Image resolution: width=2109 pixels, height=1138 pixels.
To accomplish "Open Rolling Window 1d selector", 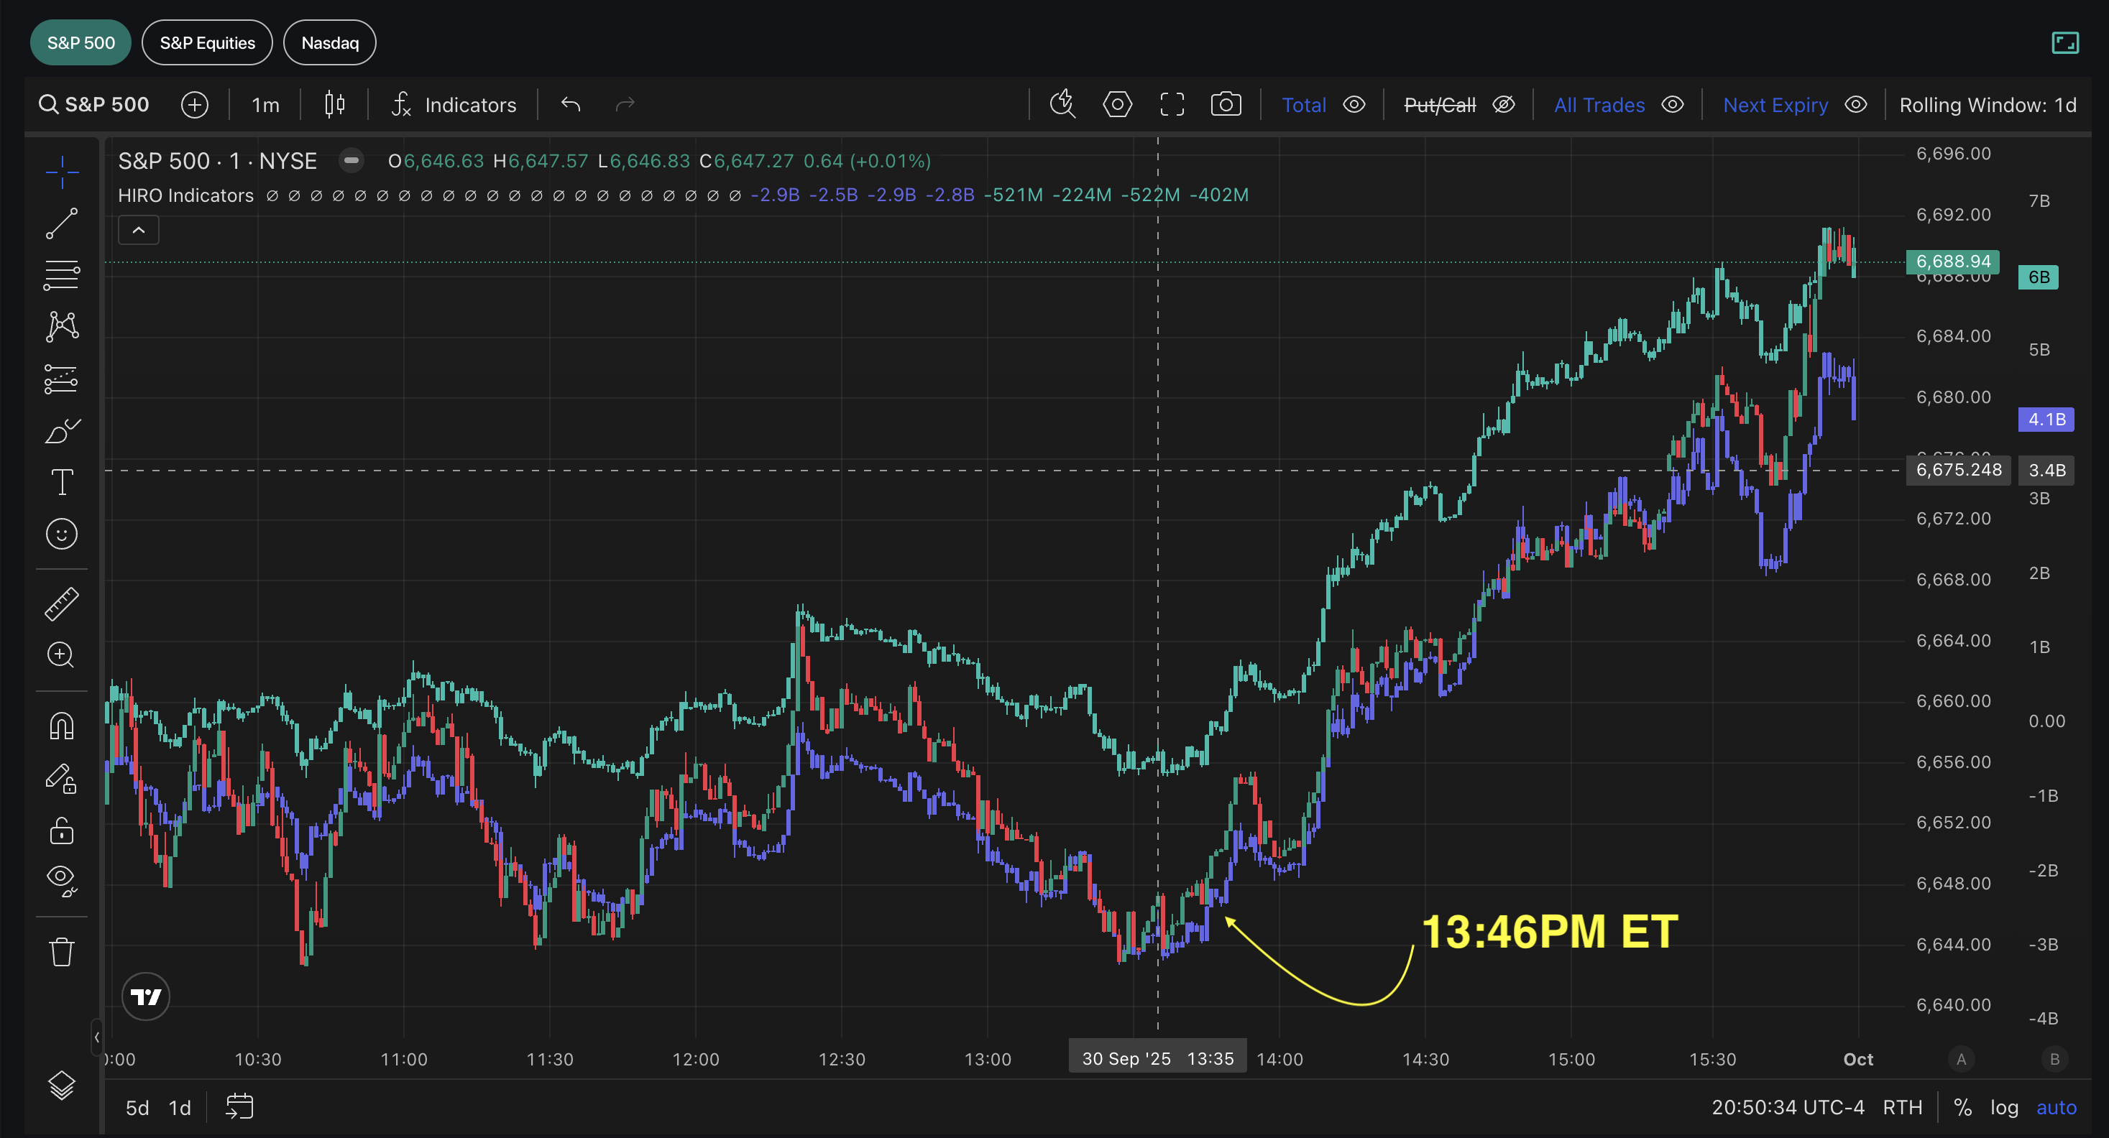I will pos(1987,105).
